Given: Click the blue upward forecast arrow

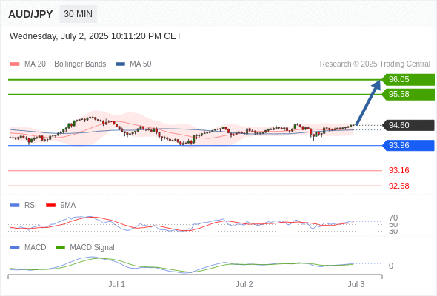Looking at the screenshot, I should tap(368, 102).
